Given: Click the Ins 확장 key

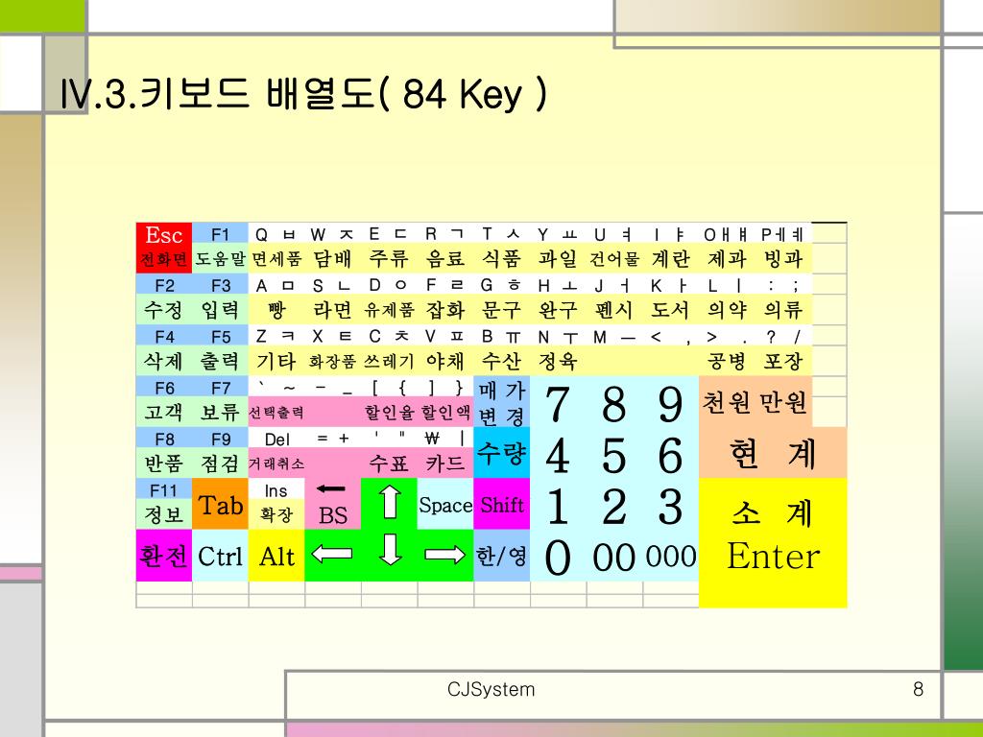Looking at the screenshot, I should pos(276,505).
